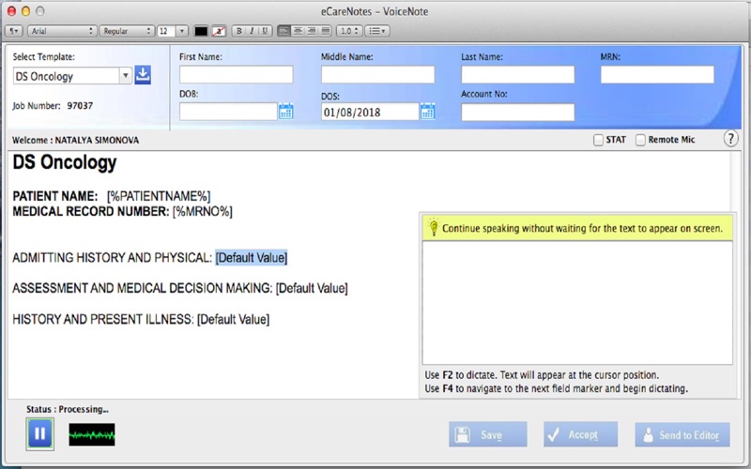Toggle italic formatting

[252, 31]
